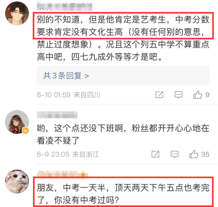
Task: Open replies via comment icon on 四川 post
Action: point(178,95)
